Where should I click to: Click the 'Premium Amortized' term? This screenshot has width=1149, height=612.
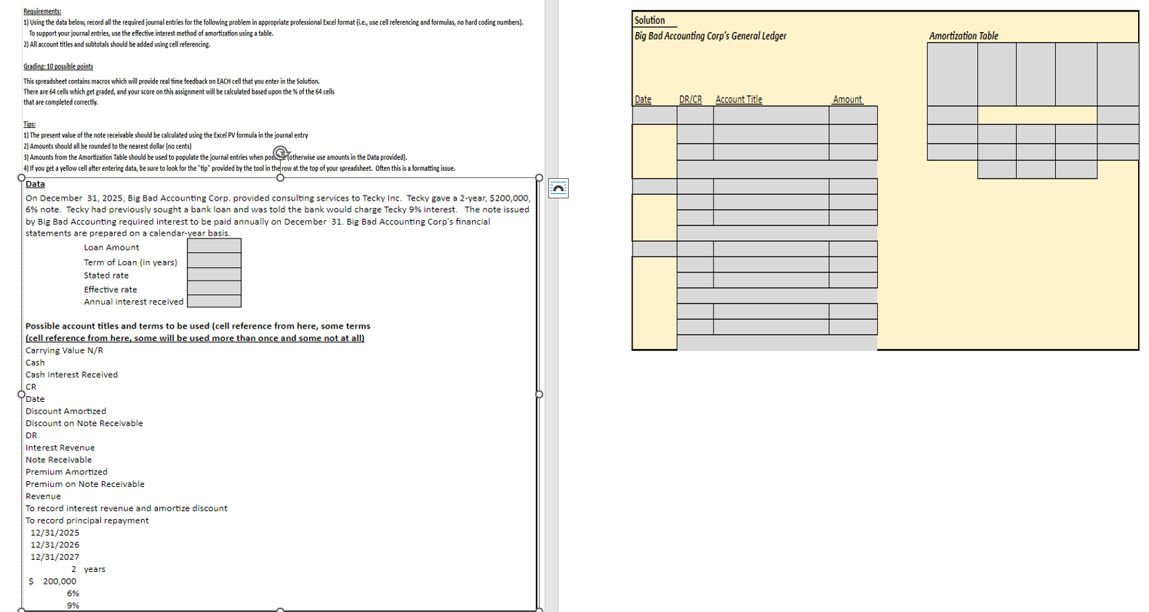pyautogui.click(x=66, y=472)
